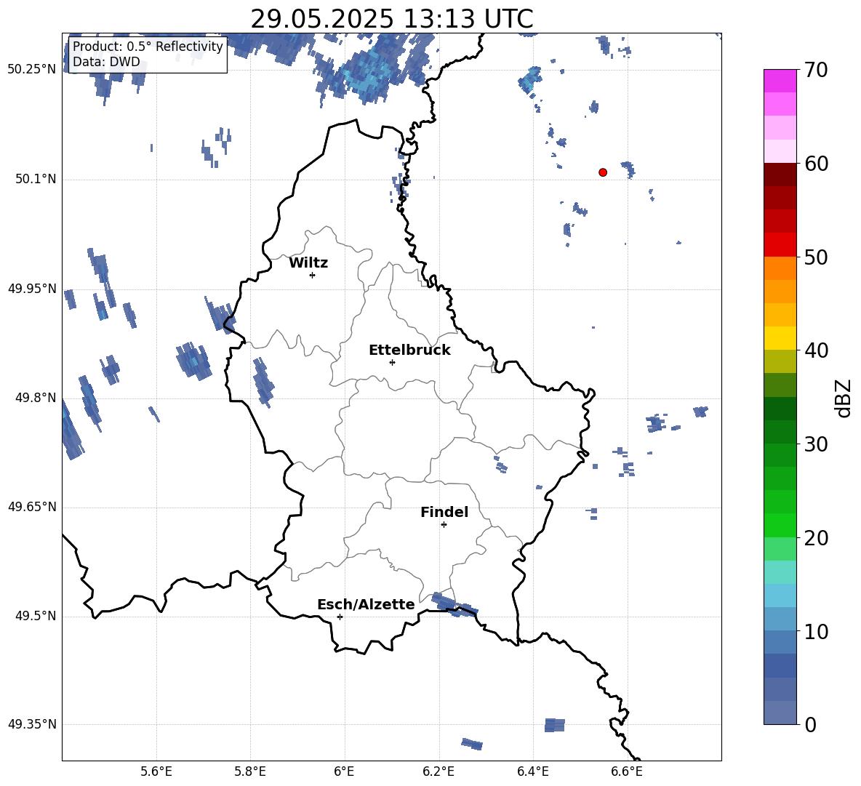861x786 pixels.
Task: Click the 40 label on colorbar
Action: [817, 350]
